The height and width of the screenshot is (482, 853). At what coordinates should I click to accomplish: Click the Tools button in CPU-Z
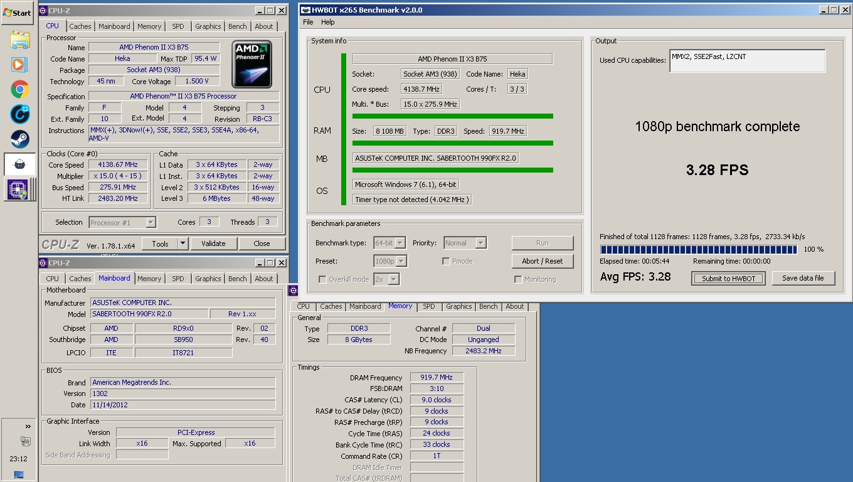coord(160,244)
